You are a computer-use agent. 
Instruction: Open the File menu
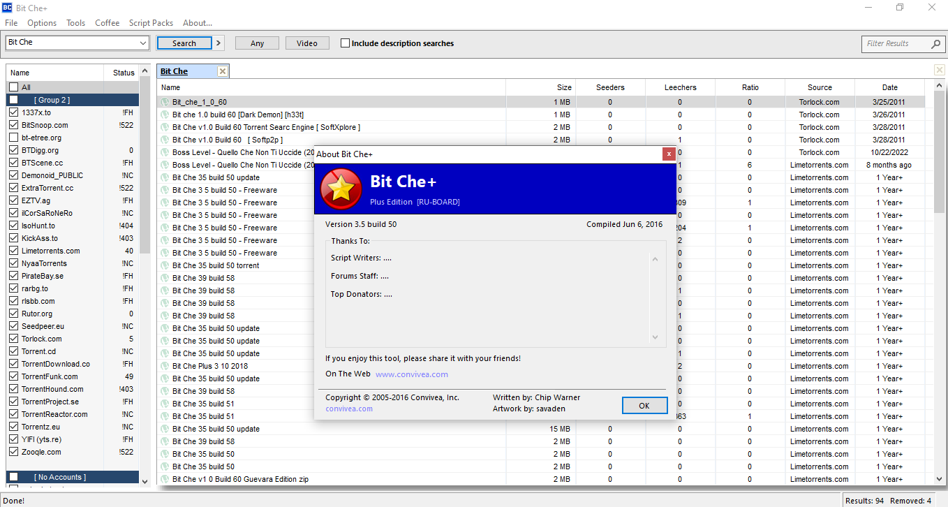coord(11,23)
